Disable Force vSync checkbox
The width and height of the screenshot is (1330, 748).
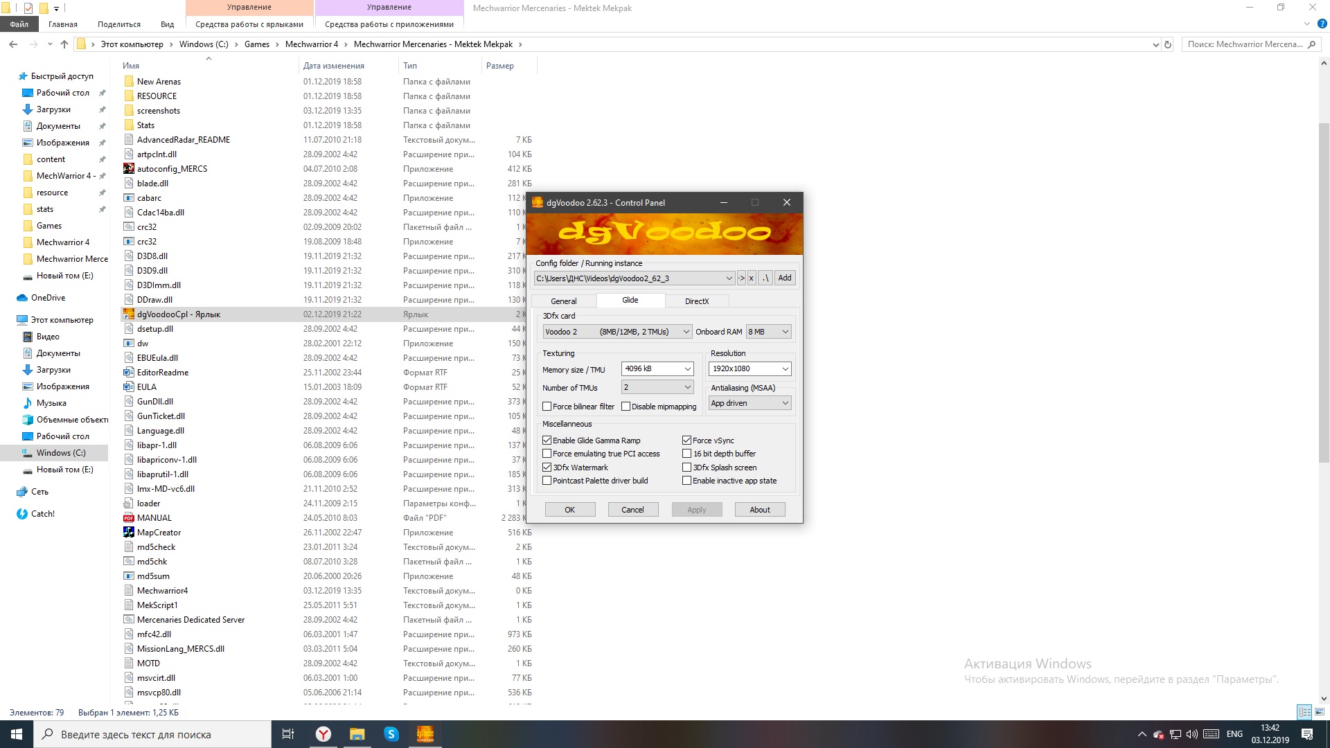tap(687, 440)
